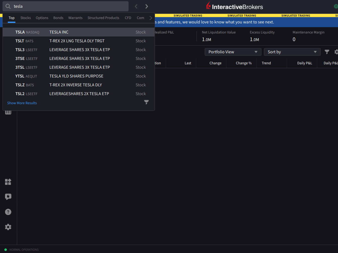Expand the Portfolio View dropdown
The image size is (338, 253).
click(x=233, y=52)
